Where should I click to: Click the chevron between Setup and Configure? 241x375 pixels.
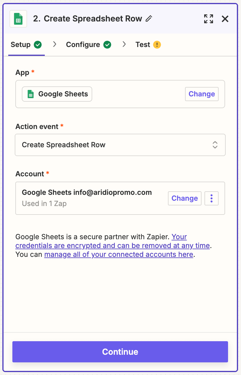(x=55, y=44)
